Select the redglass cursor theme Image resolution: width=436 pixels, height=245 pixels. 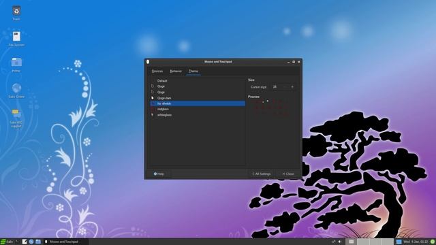coord(198,109)
